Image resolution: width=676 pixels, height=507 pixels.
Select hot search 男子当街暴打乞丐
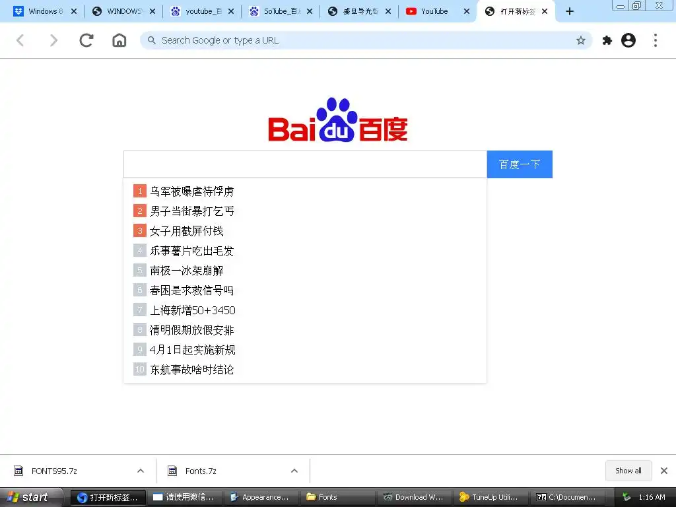[x=191, y=211]
